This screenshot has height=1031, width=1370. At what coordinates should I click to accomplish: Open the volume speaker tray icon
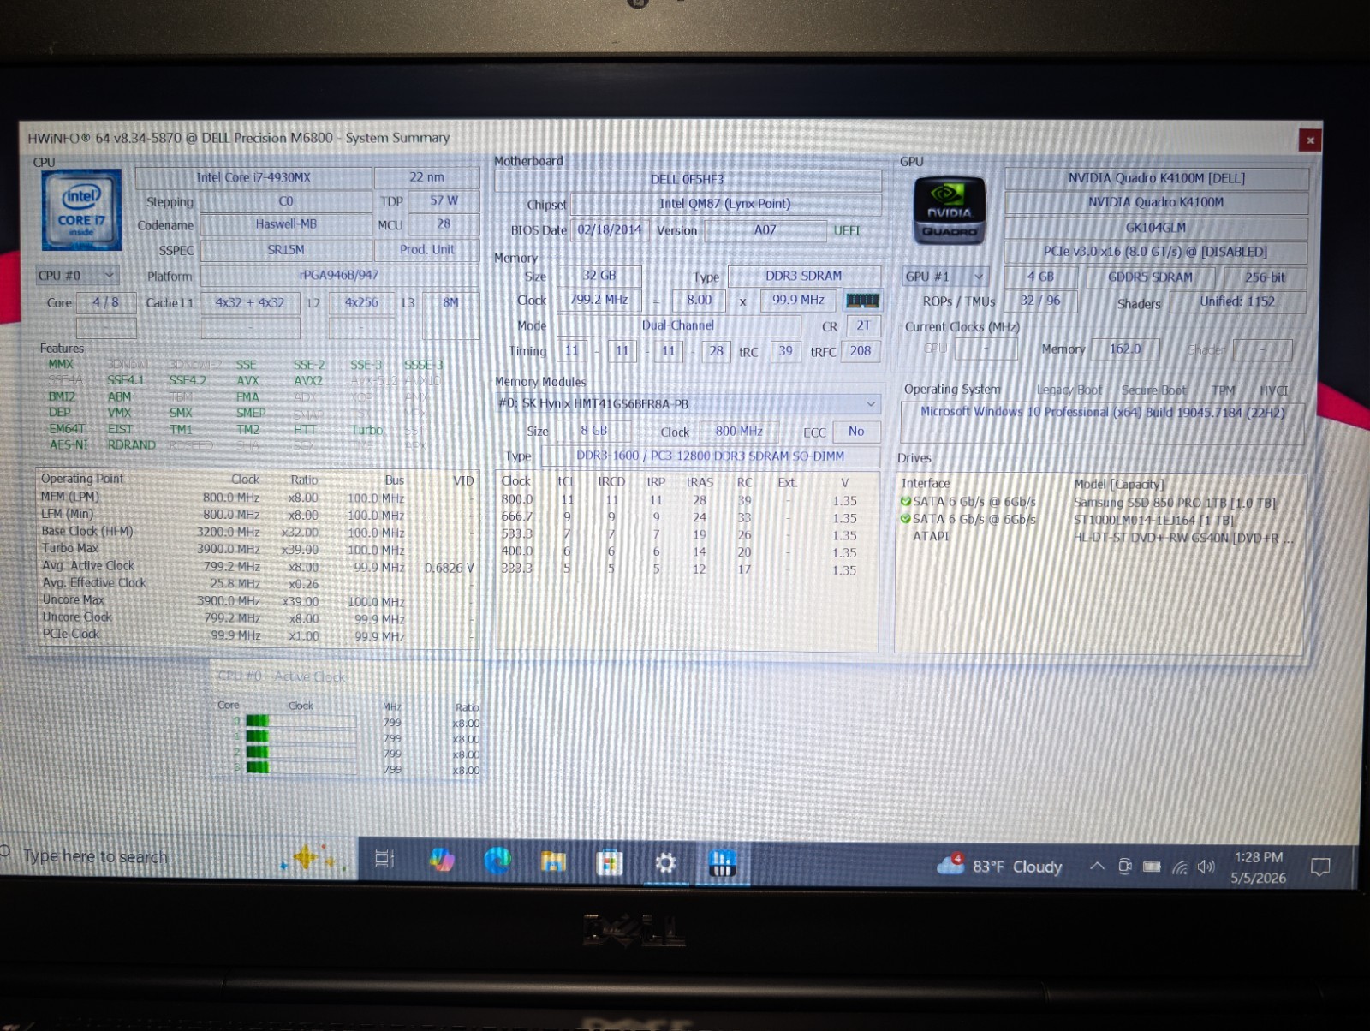tap(1206, 867)
